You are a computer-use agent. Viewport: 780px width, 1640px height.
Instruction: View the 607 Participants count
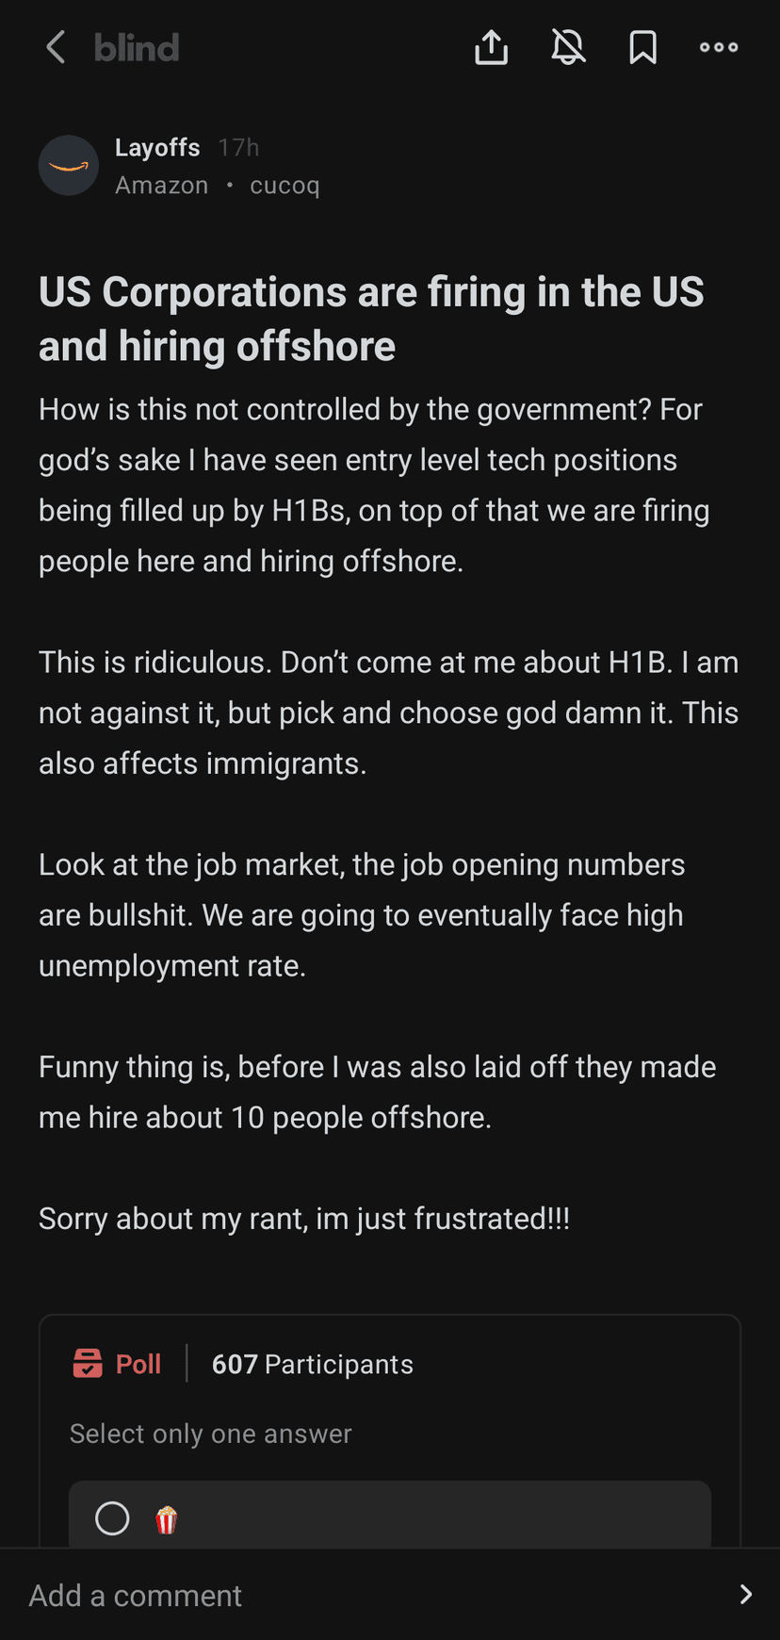tap(312, 1364)
